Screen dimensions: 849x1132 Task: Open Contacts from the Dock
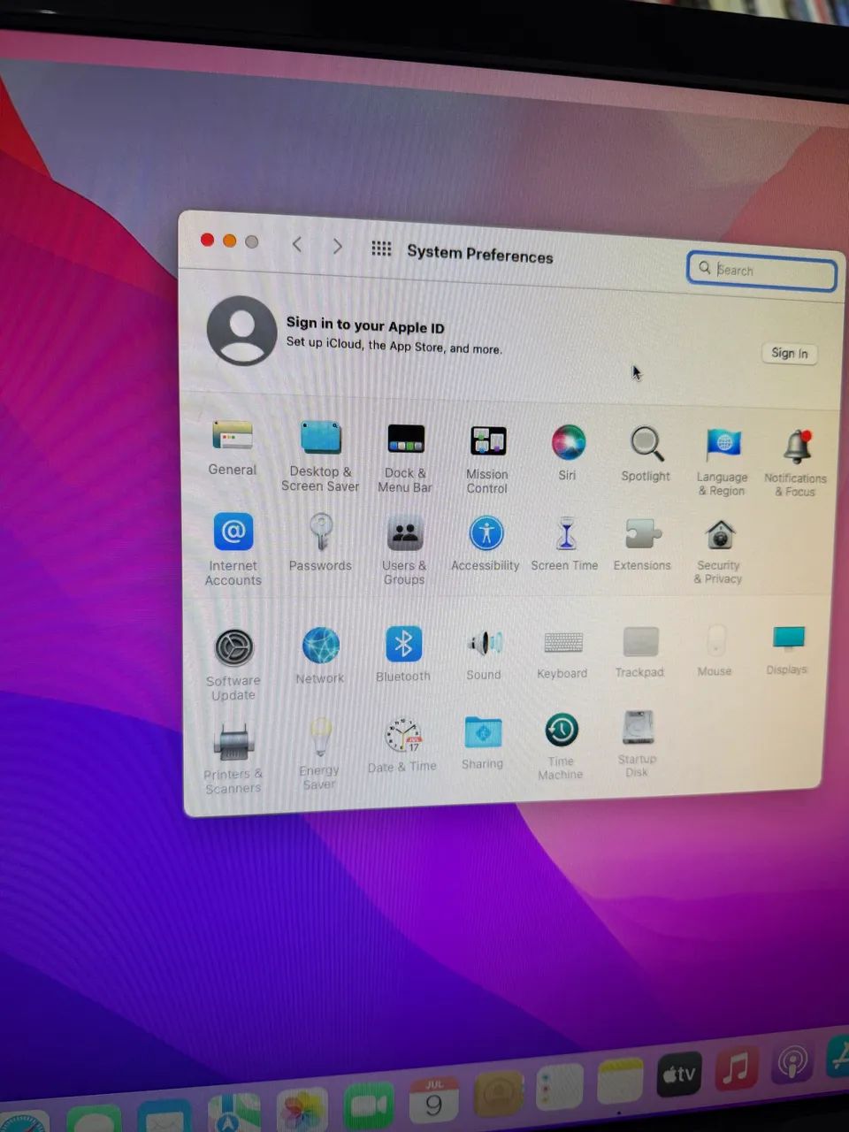498,1094
